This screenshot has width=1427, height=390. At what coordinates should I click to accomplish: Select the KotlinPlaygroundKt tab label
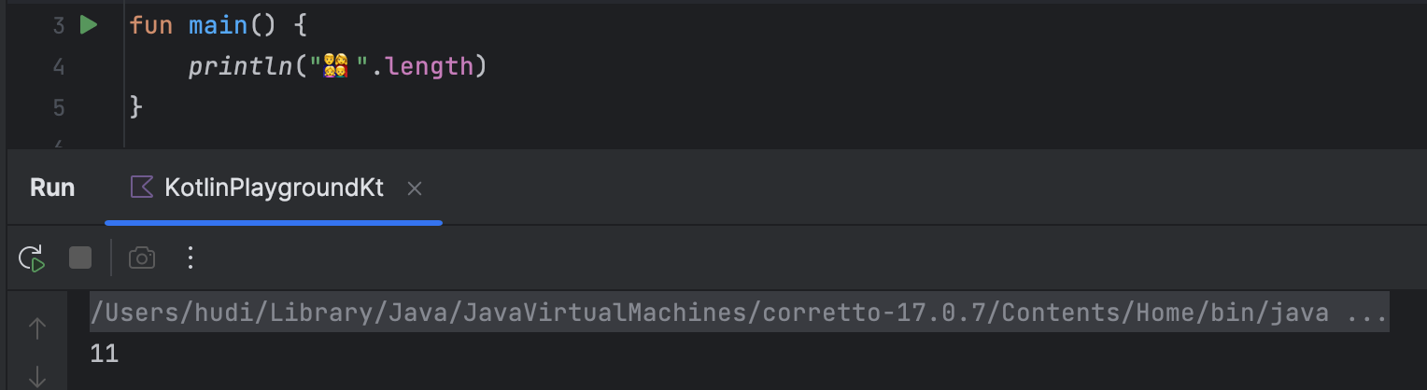[274, 188]
